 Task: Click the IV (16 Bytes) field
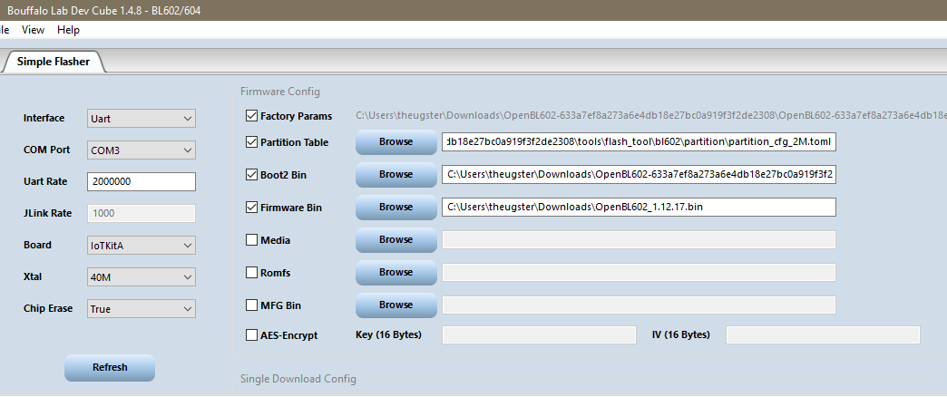824,334
